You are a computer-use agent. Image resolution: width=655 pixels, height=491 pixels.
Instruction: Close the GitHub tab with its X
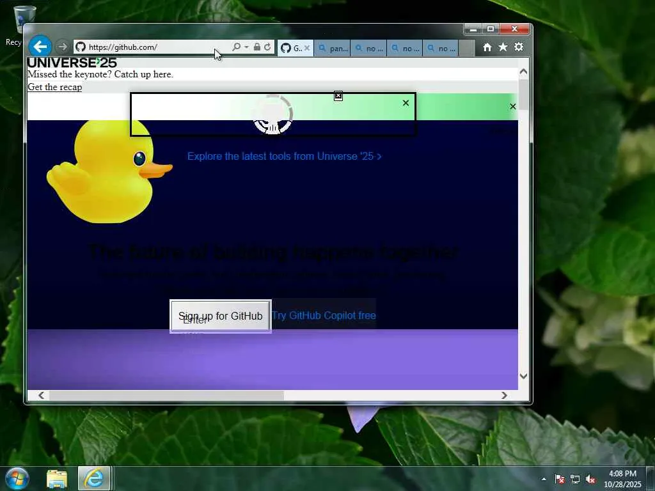[x=307, y=48]
